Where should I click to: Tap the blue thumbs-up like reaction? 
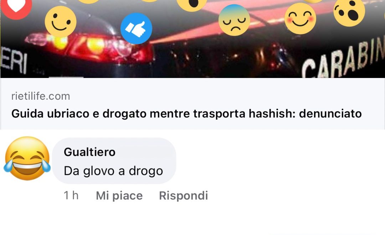click(x=136, y=28)
